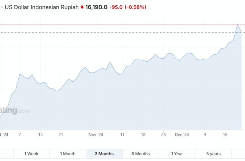Switch chart to 6 Months view
The height and width of the screenshot is (161, 245).
141,154
